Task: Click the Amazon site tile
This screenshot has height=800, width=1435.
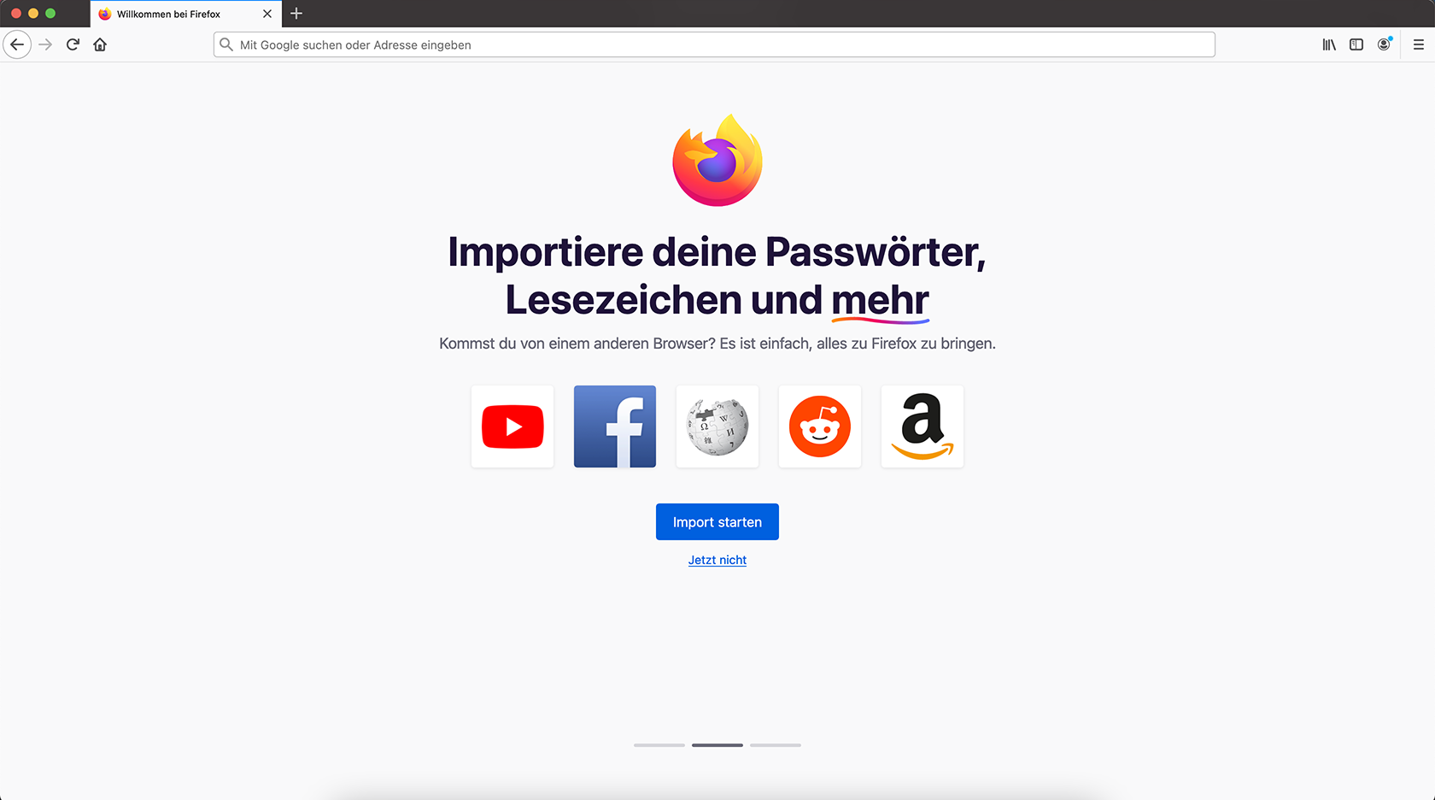Action: [x=922, y=426]
